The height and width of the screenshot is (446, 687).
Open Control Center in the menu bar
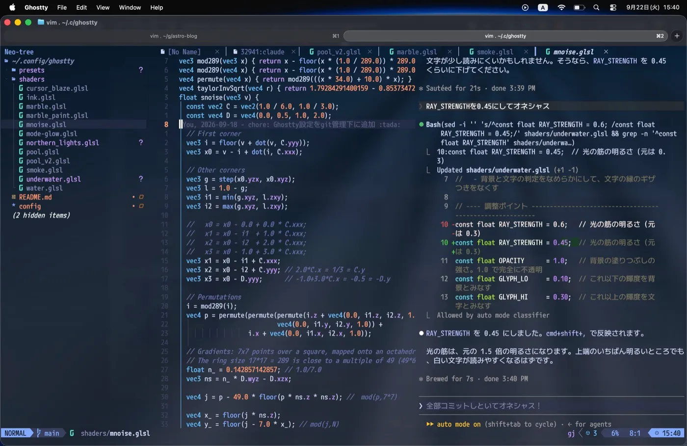point(613,7)
